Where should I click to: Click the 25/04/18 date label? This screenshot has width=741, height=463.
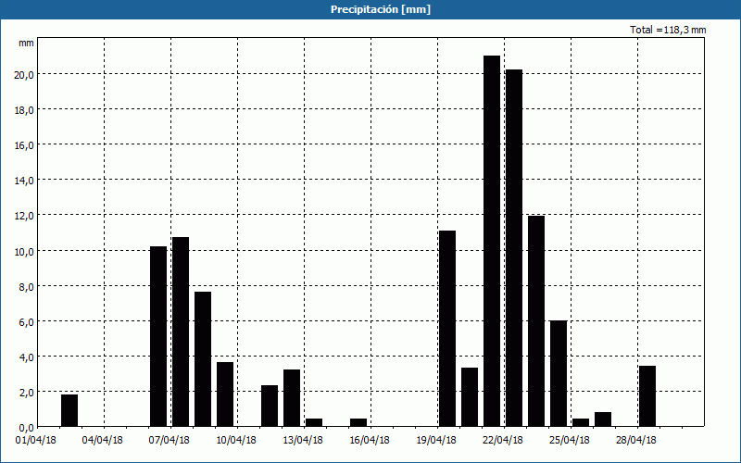(569, 441)
